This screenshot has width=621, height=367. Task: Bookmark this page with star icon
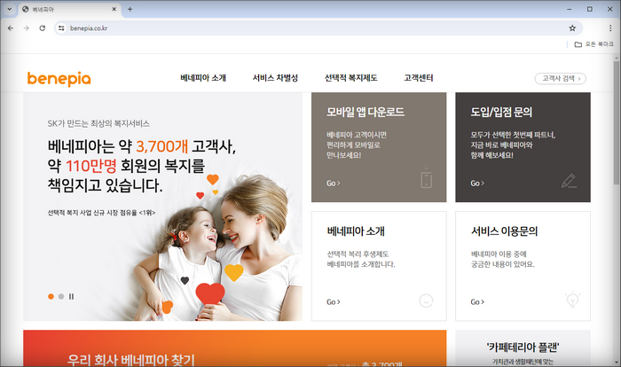[x=572, y=28]
